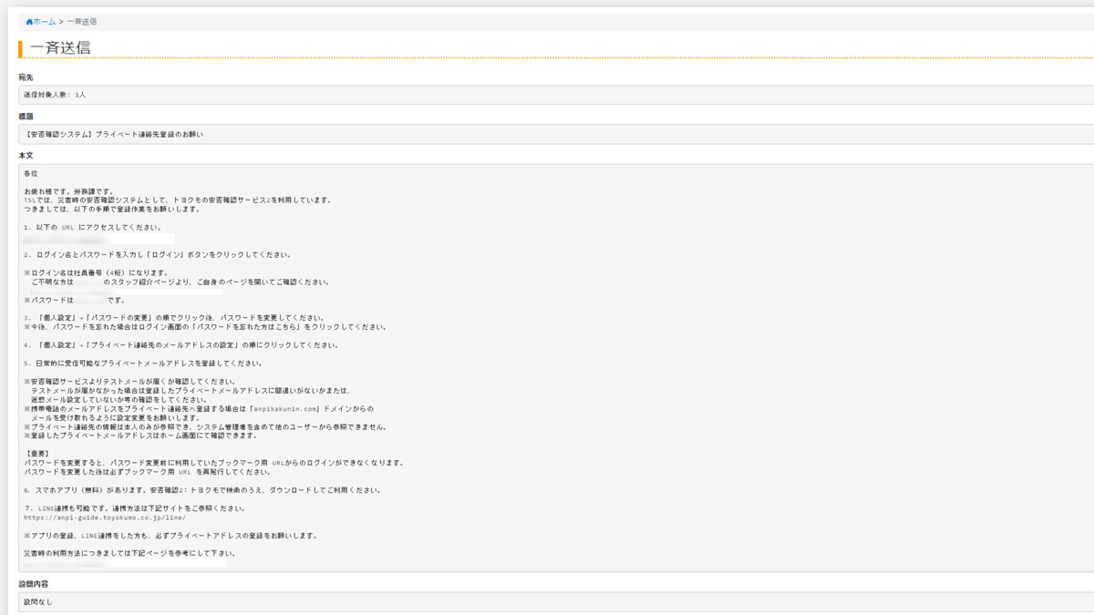The image size is (1094, 615).
Task: Click the ※ログイン名は社員番号(4桁) note
Action: coord(96,272)
